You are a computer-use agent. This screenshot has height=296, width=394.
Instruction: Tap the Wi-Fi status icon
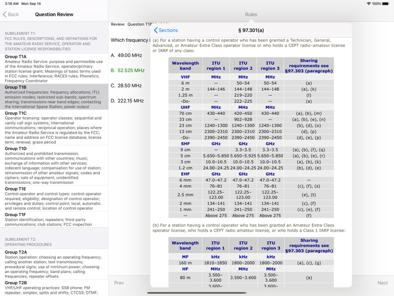[369, 4]
